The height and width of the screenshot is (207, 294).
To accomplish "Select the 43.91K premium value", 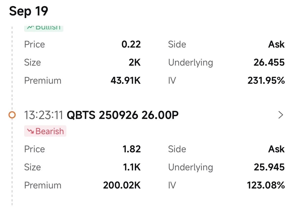I will pos(125,81).
